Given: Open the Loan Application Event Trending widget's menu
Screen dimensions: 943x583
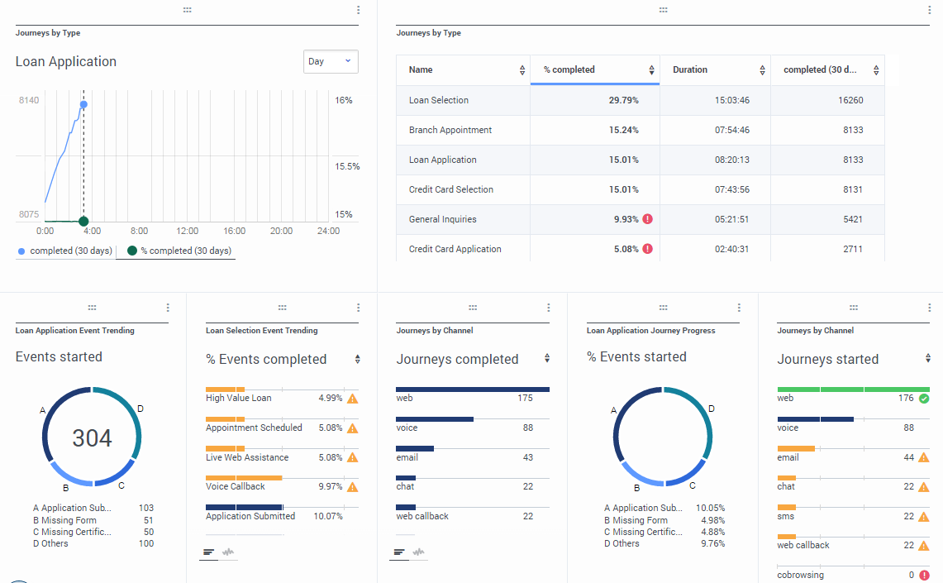Looking at the screenshot, I should coord(168,308).
